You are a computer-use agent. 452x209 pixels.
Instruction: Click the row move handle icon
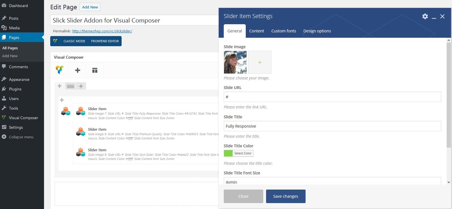(60, 86)
